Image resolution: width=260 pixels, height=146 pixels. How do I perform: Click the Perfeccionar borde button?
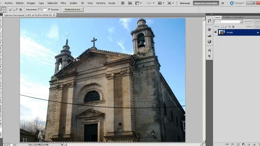(x=73, y=10)
